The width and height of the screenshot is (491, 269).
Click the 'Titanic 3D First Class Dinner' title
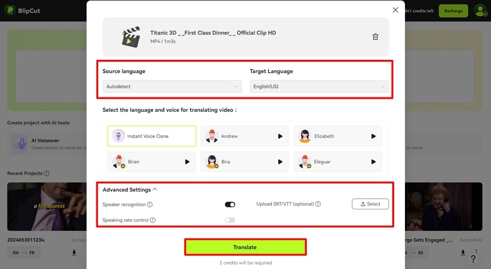[213, 33]
